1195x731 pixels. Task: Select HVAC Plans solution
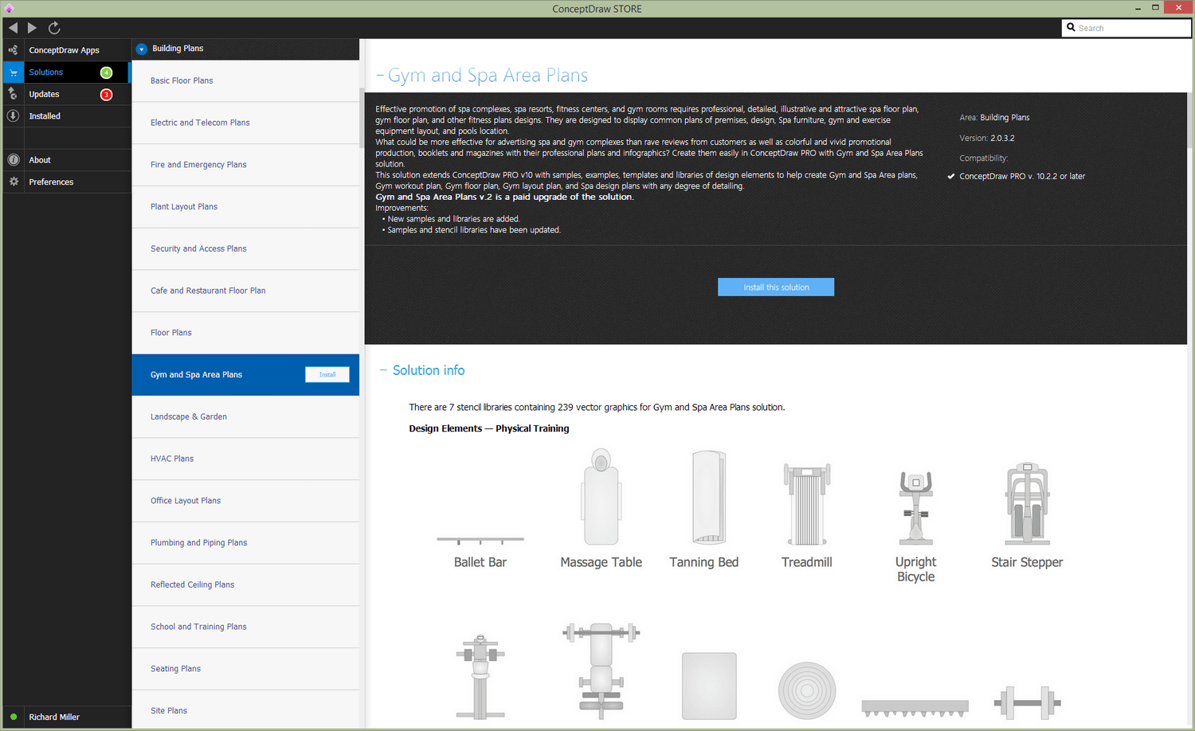click(245, 459)
